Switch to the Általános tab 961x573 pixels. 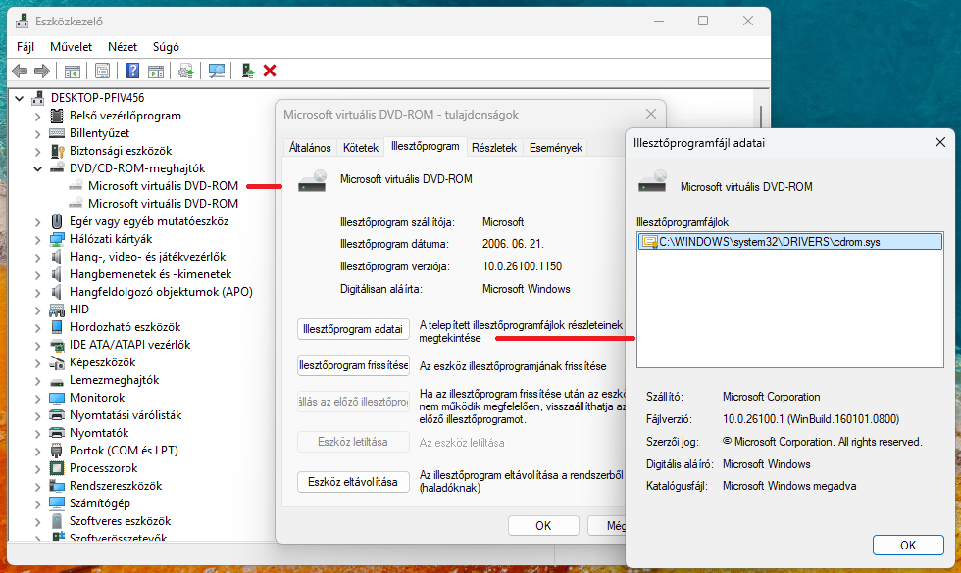tap(310, 148)
